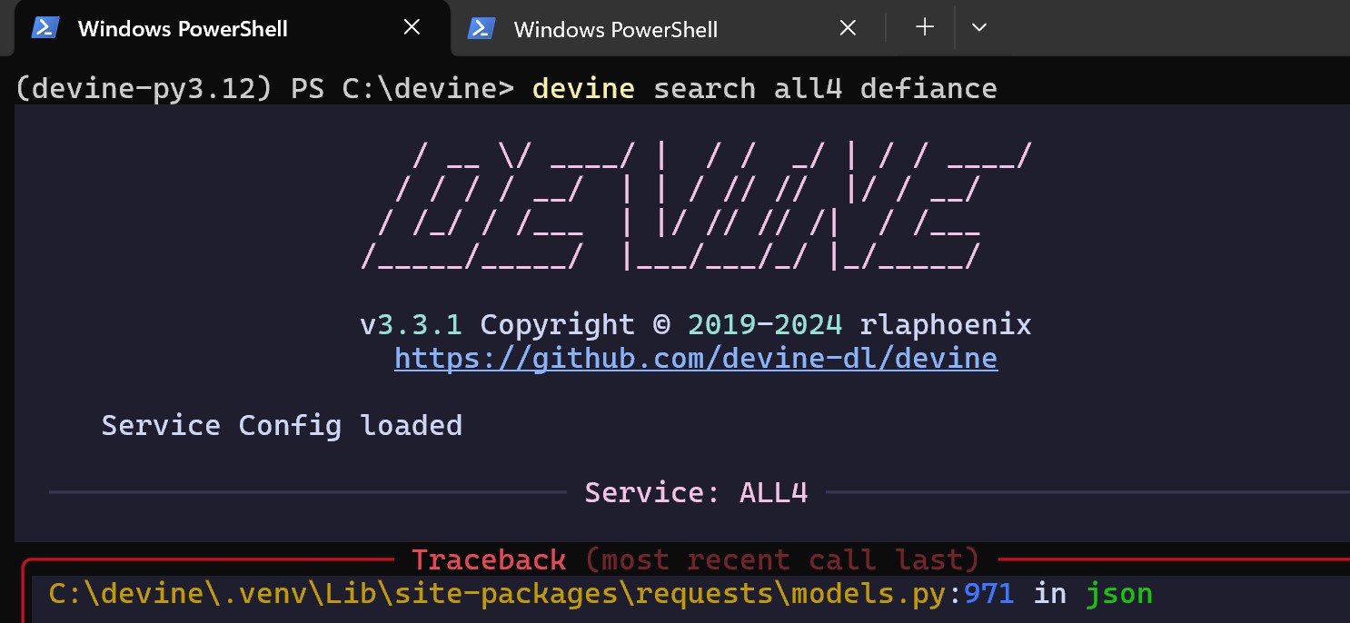Click the version v3.3.1 text
The height and width of the screenshot is (623, 1350).
(x=411, y=325)
